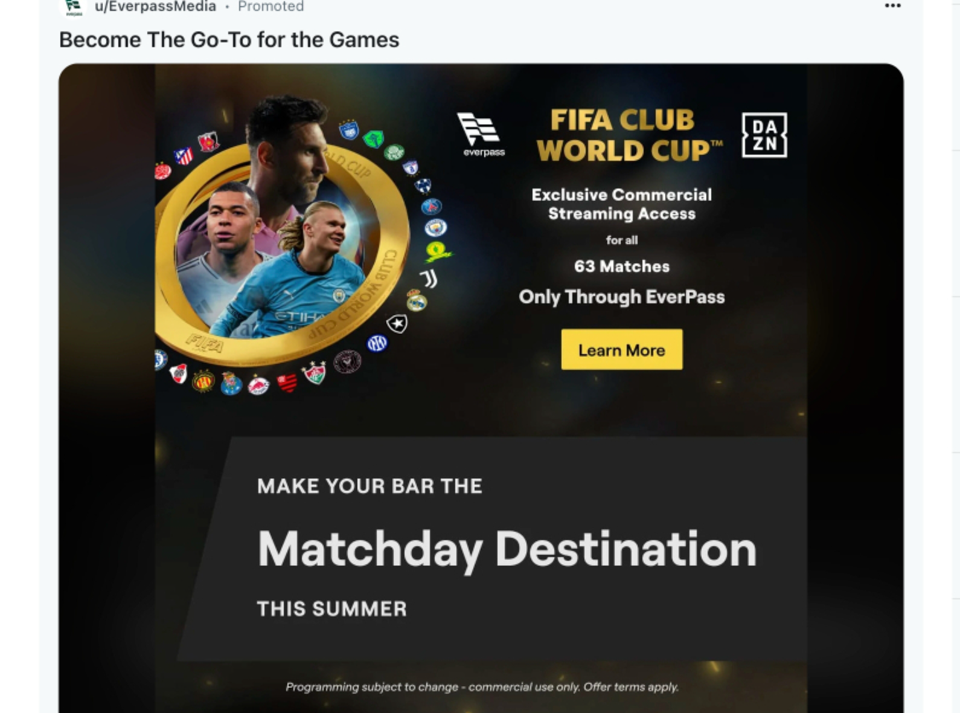Click the FIFA Club World Cup gold heading
Viewport: 960px width, 713px height.
pos(629,135)
